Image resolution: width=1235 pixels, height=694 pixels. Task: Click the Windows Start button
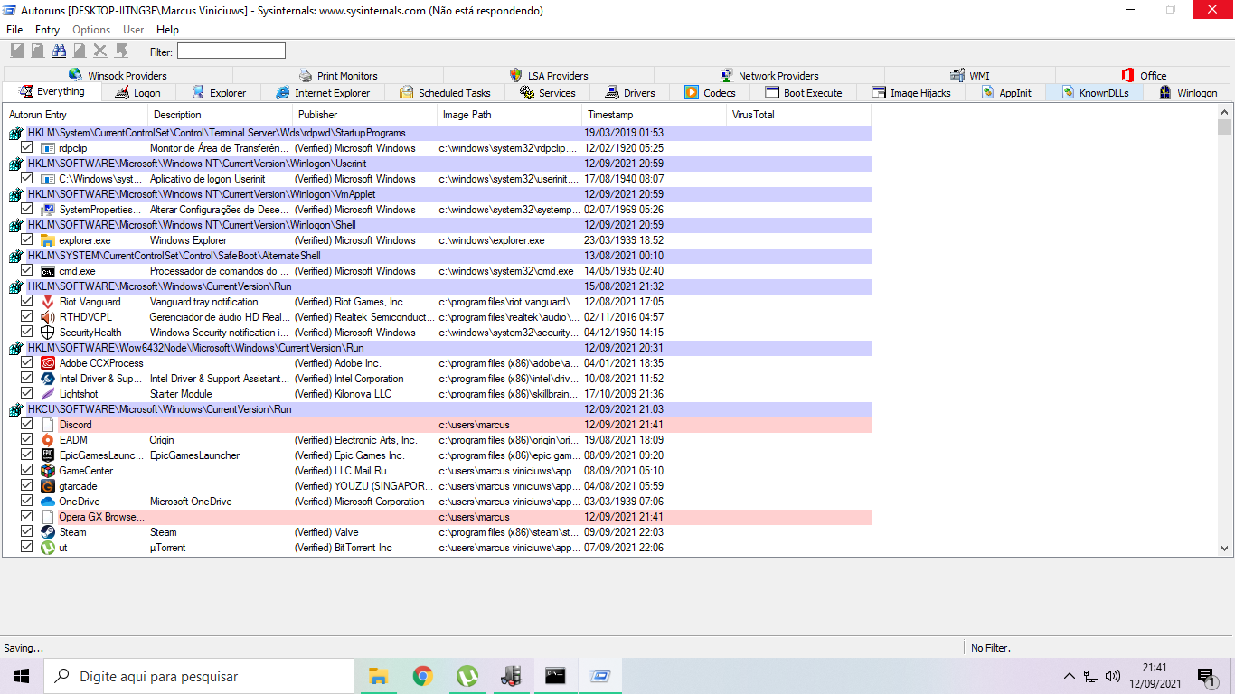click(x=22, y=676)
